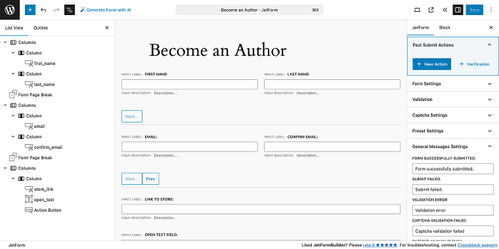Click the EMAIL input label text
Viewport: 499px width, 249px height.
click(x=151, y=137)
